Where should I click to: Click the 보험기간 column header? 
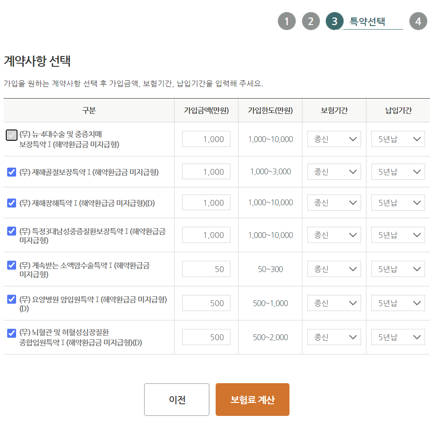(334, 110)
